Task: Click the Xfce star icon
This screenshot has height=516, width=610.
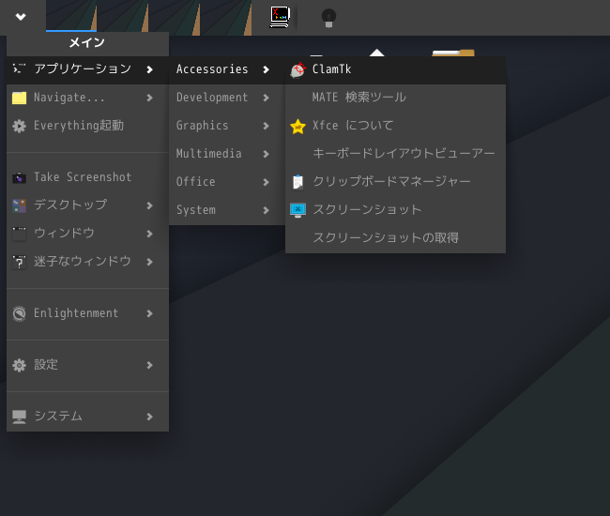Action: (x=298, y=126)
